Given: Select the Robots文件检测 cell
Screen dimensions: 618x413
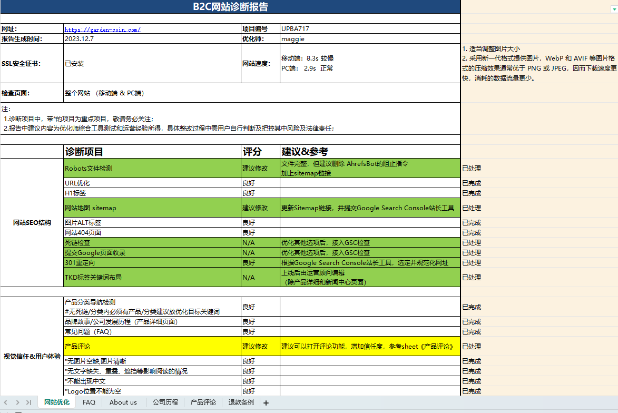Looking at the screenshot, I should point(152,168).
